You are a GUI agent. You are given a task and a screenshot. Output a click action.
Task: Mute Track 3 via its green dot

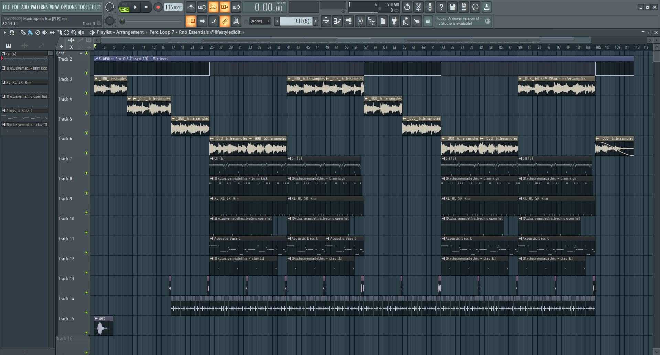tap(86, 93)
